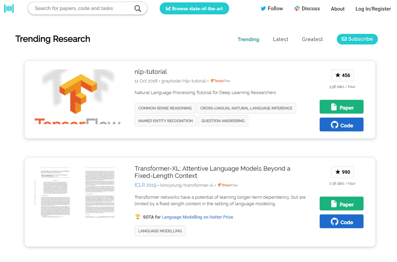Open Language Modelling on Hutter Prize link
The width and height of the screenshot is (397, 262).
197,217
